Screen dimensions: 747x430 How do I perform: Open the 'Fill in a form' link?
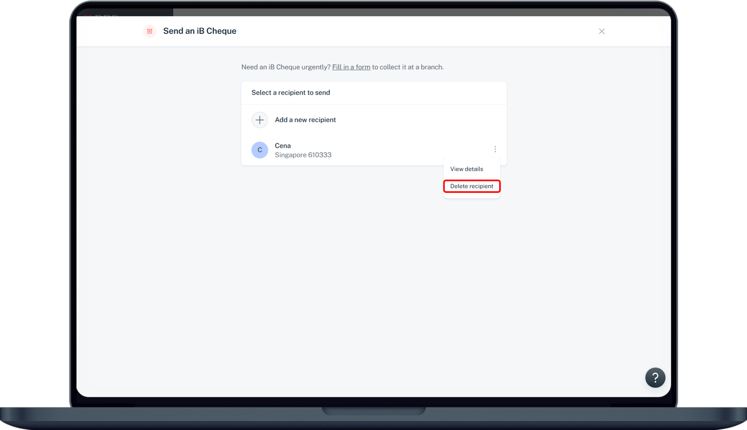coord(351,67)
